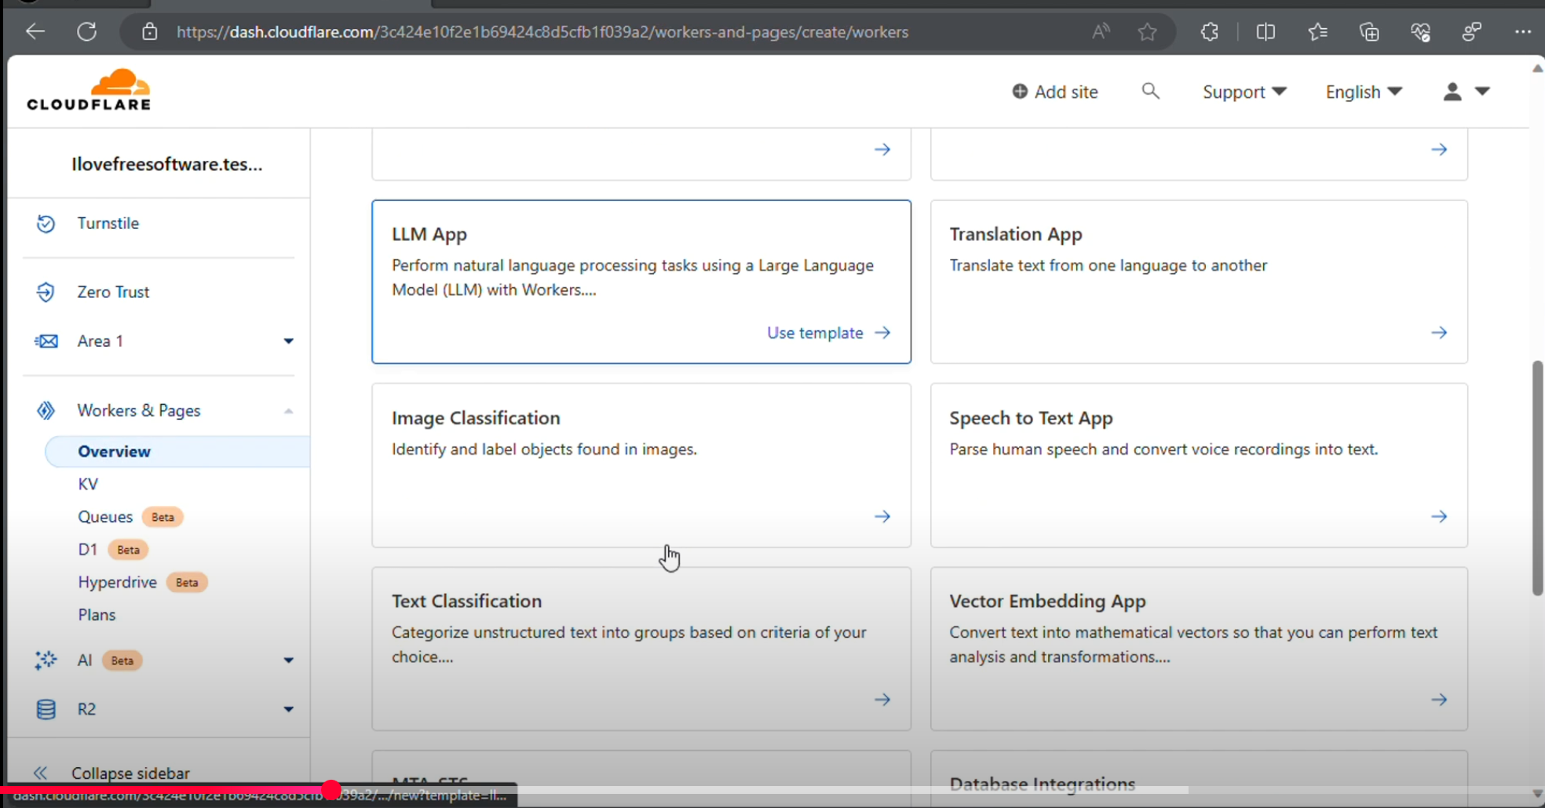Click the red video progress scrubber
Image resolution: width=1545 pixels, height=808 pixels.
[331, 790]
